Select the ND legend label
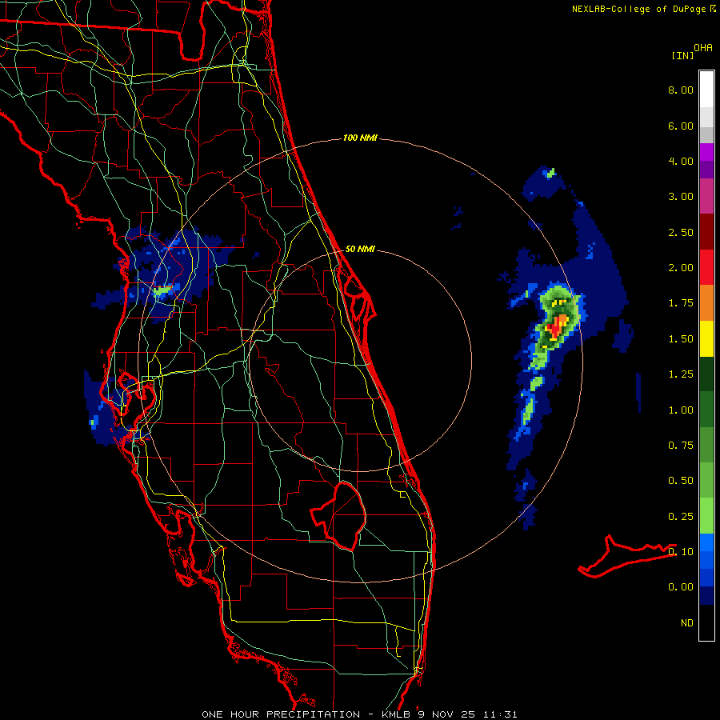 click(x=687, y=623)
